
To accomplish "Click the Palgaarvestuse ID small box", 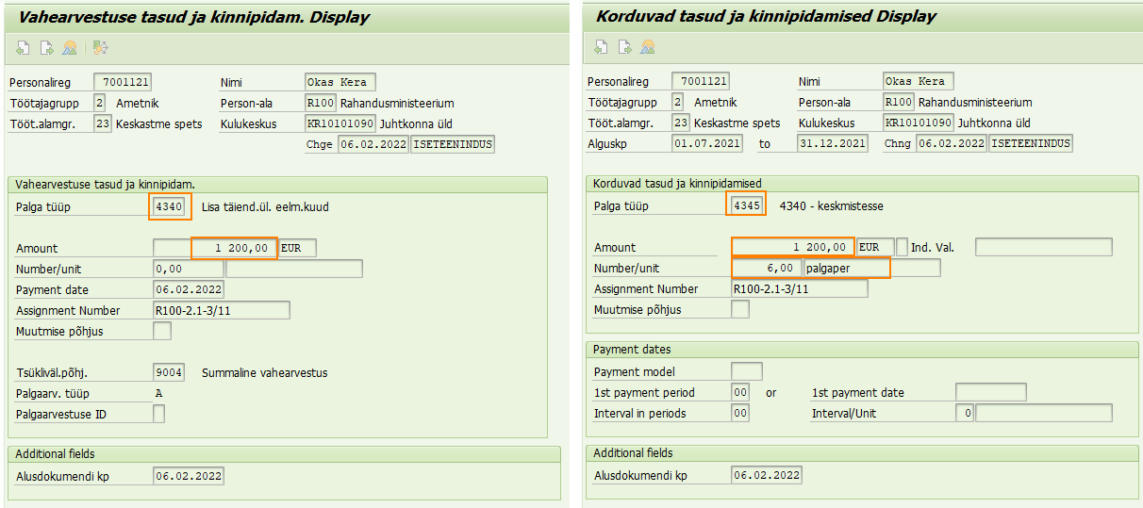I will 158,414.
